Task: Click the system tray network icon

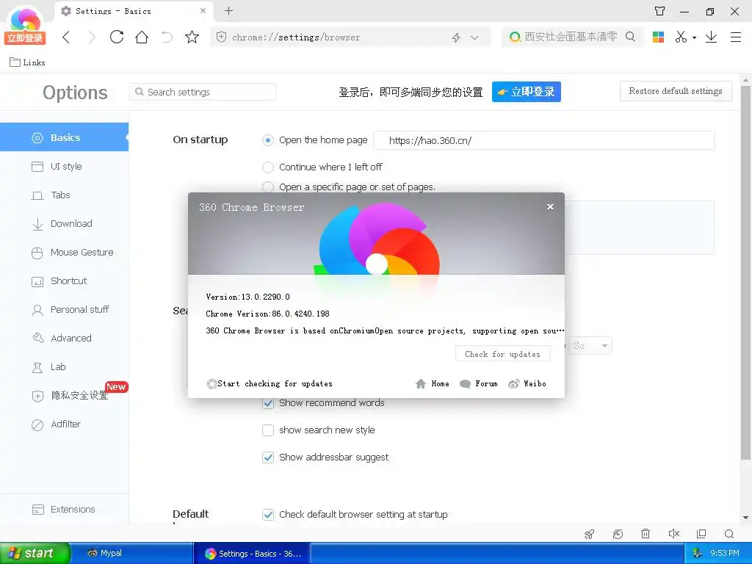Action: pos(697,554)
